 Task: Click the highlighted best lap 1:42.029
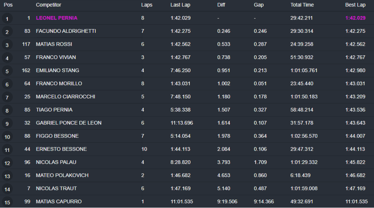[x=355, y=18]
